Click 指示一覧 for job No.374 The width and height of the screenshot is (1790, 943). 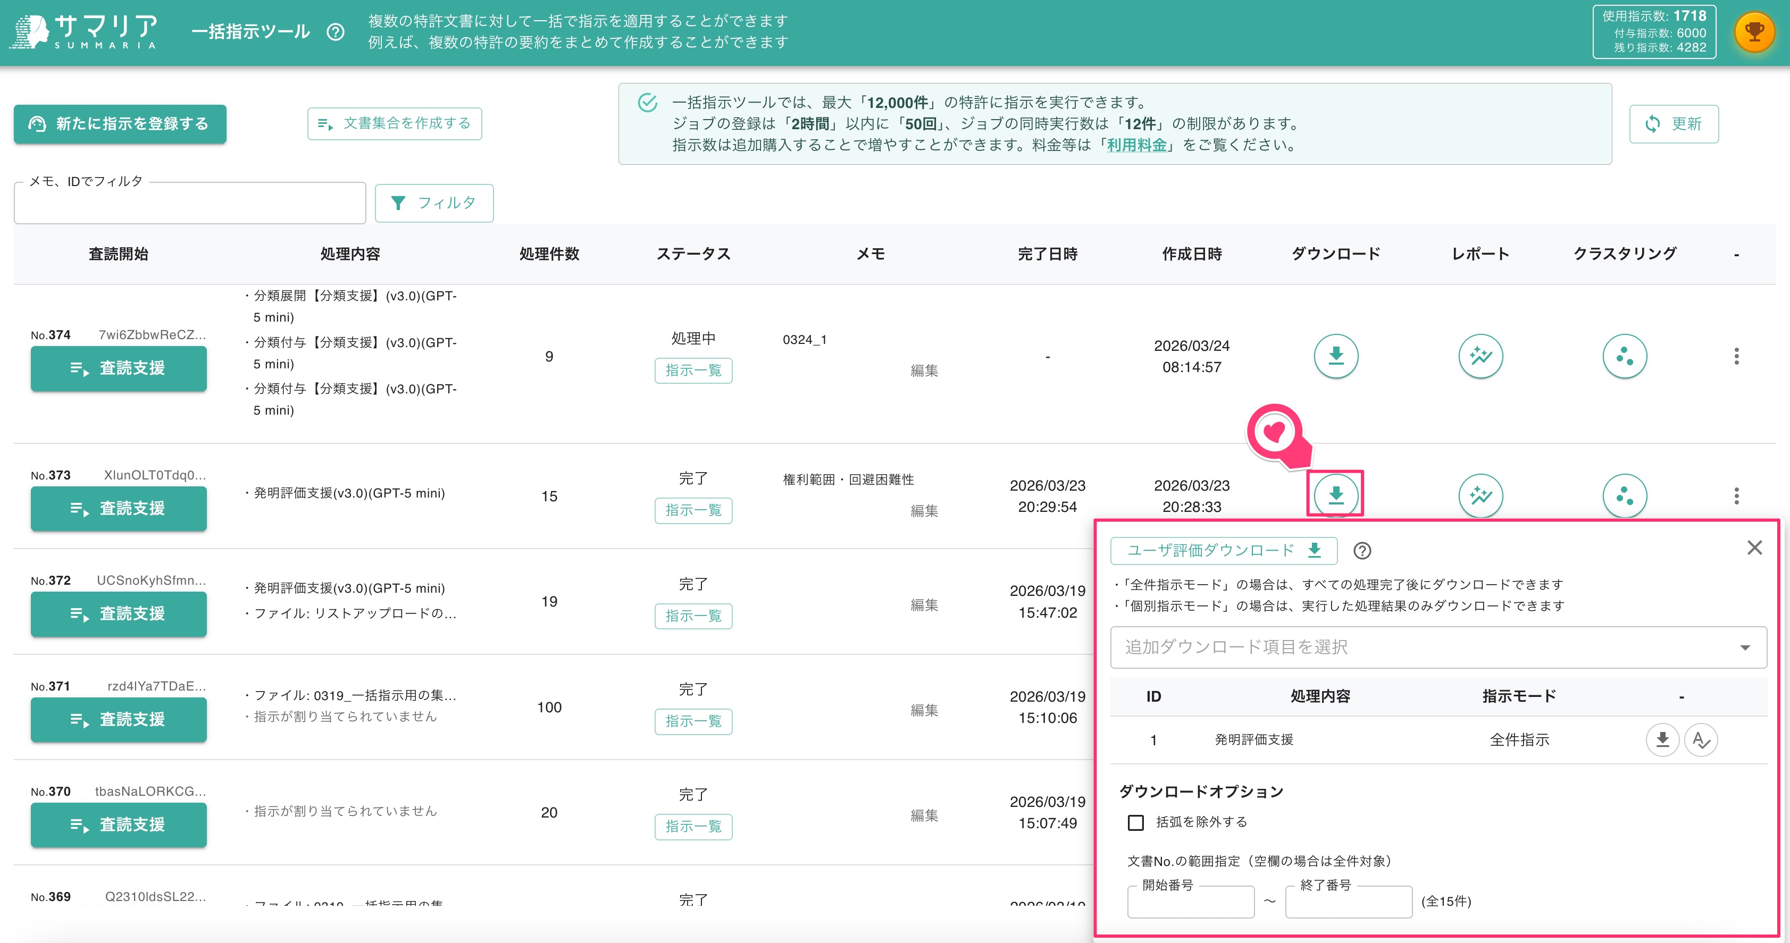693,370
